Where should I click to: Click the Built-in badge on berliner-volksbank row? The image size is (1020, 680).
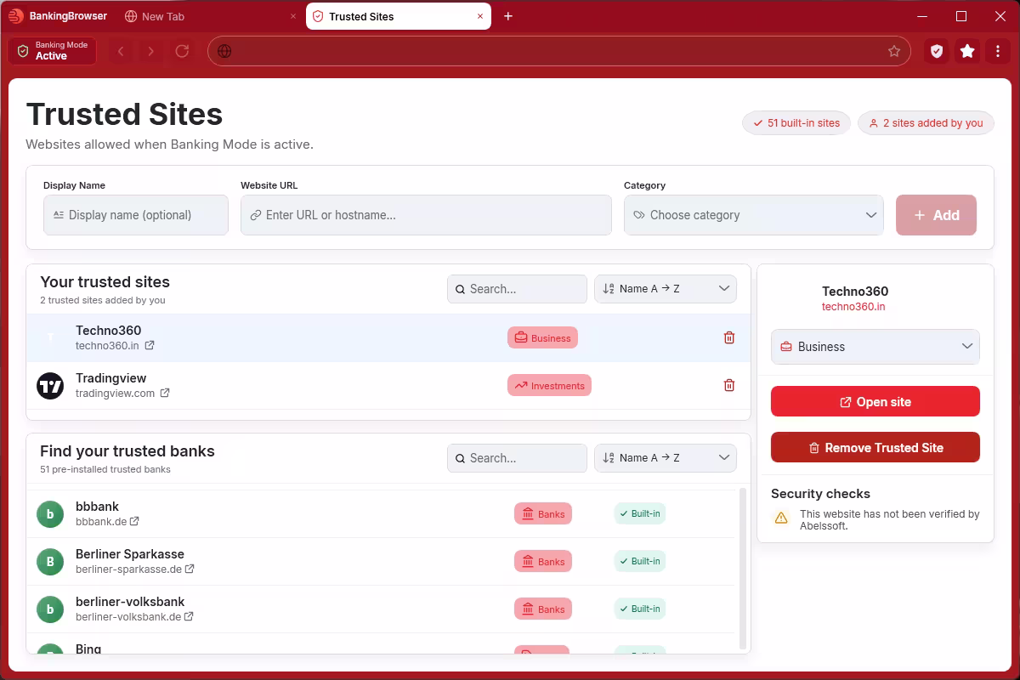tap(639, 609)
